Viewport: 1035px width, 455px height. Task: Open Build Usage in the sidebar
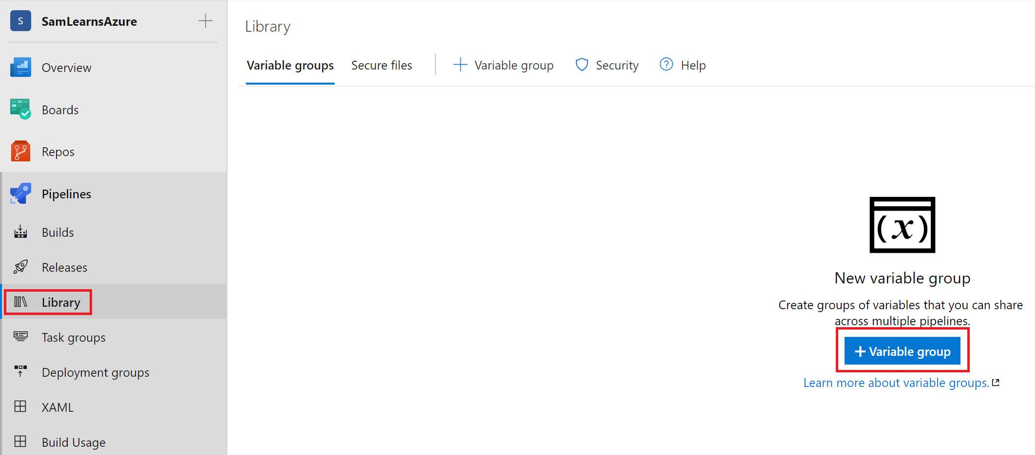[73, 442]
